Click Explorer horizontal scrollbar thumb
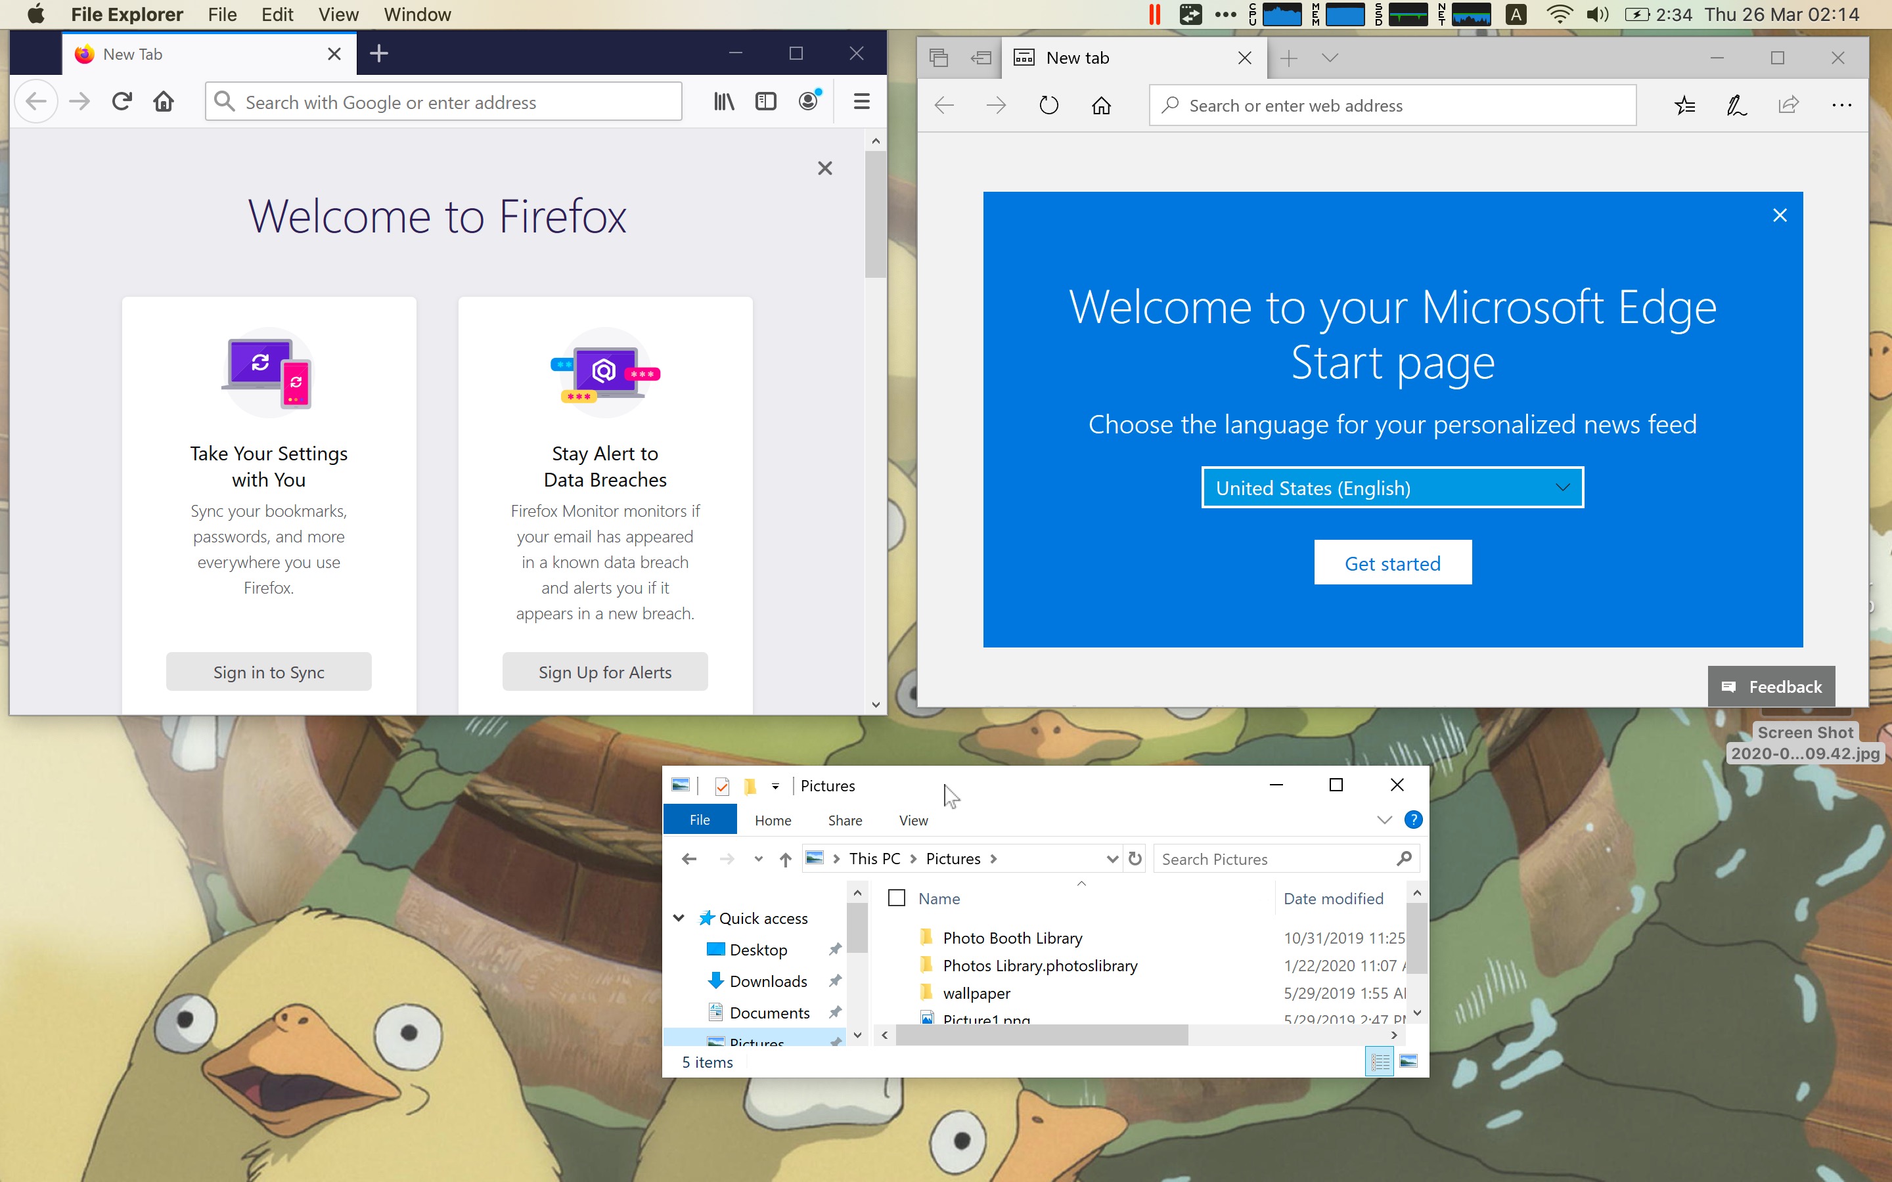 tap(1041, 1035)
